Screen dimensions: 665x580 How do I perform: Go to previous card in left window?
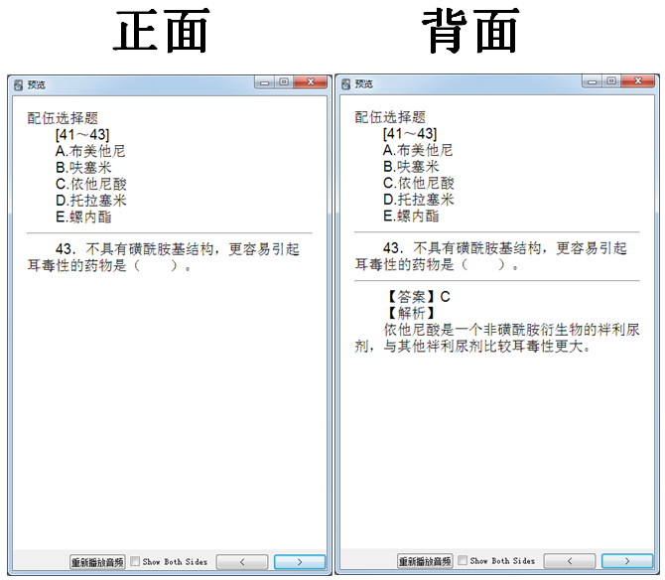pos(242,562)
